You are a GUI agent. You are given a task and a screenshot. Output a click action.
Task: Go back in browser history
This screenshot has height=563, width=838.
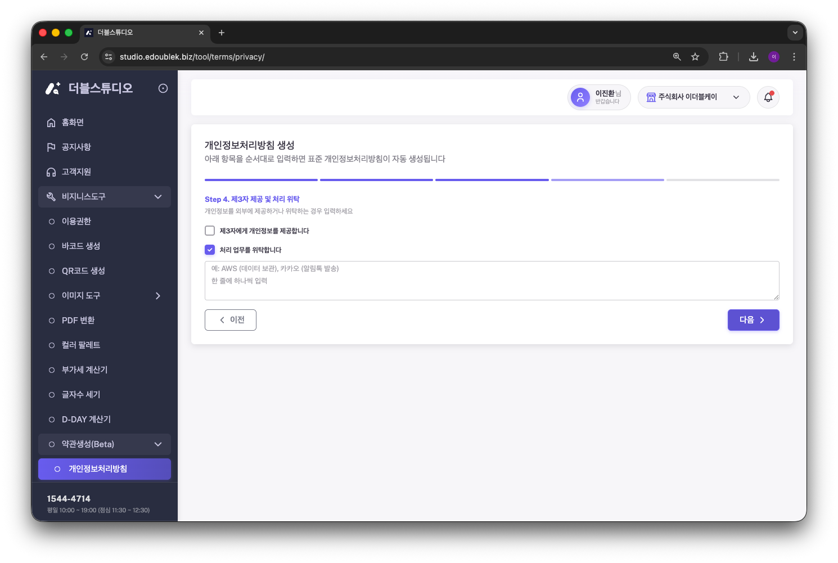tap(44, 57)
